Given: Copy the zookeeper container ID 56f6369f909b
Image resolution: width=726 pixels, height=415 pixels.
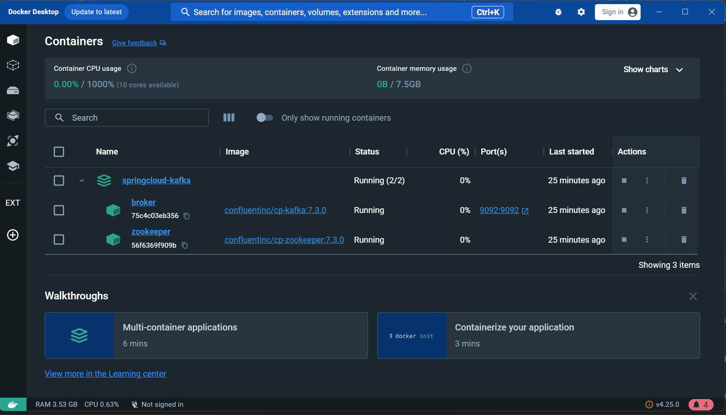Looking at the screenshot, I should coord(184,245).
